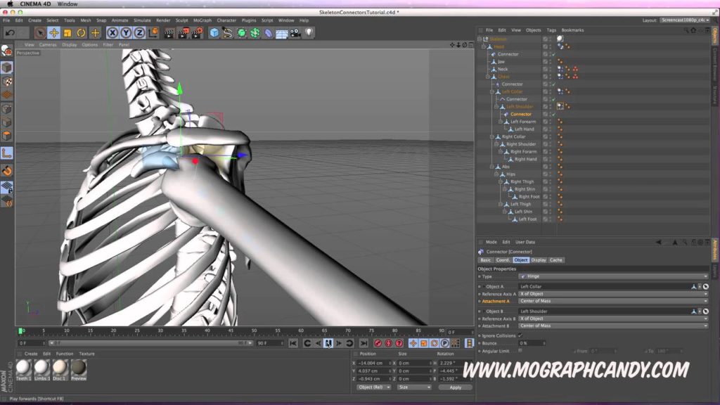The height and width of the screenshot is (405, 720).
Task: Open the spline pen tool icon
Action: click(x=227, y=33)
